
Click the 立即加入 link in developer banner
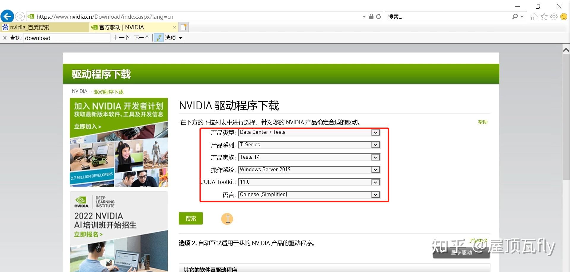tap(88, 127)
